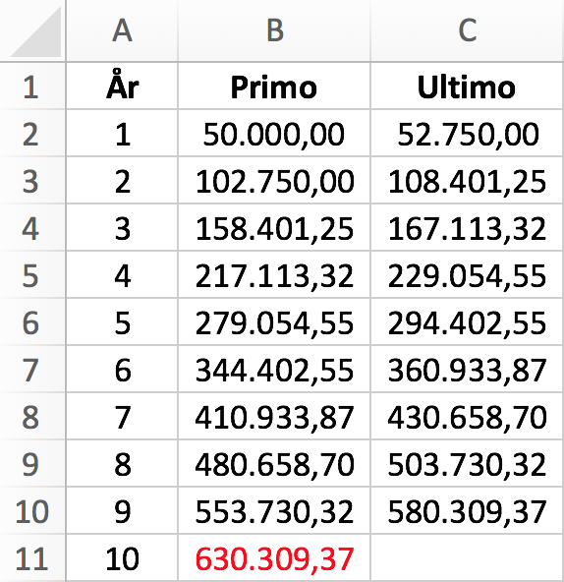Select row 1 header
The image size is (564, 582).
coord(32,87)
